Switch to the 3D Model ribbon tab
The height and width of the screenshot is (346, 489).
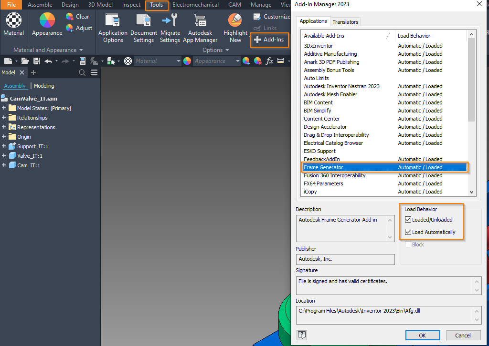[x=100, y=5]
